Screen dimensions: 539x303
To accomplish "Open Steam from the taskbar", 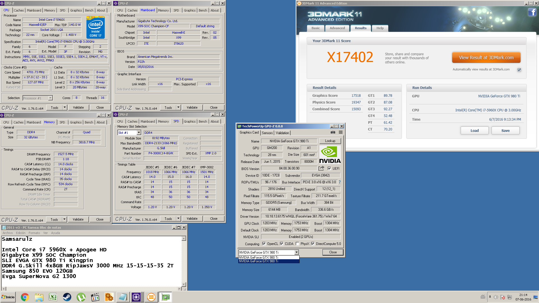I will click(67, 297).
